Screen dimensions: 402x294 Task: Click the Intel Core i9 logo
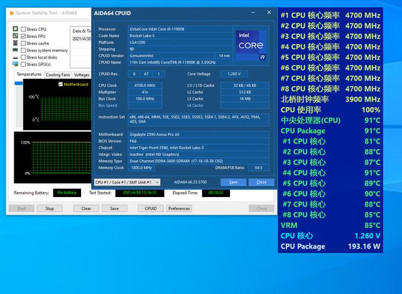251,45
